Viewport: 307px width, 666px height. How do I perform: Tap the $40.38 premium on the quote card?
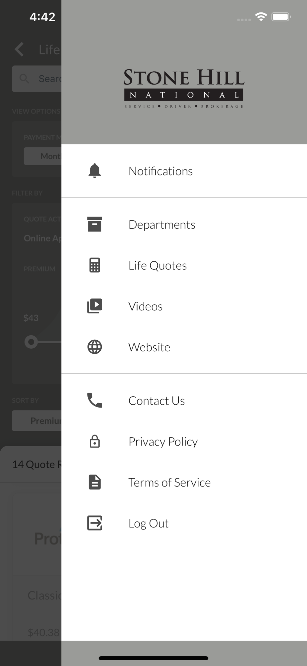coord(44,632)
